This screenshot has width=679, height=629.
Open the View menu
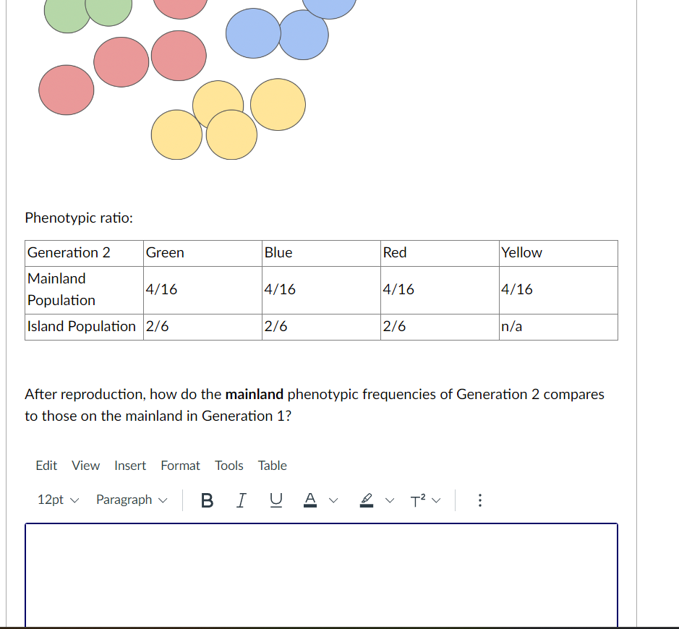point(85,466)
